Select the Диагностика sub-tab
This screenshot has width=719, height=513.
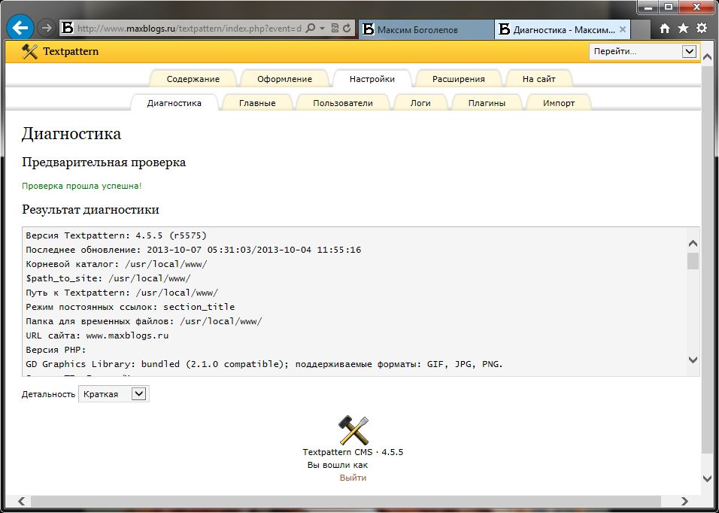174,103
